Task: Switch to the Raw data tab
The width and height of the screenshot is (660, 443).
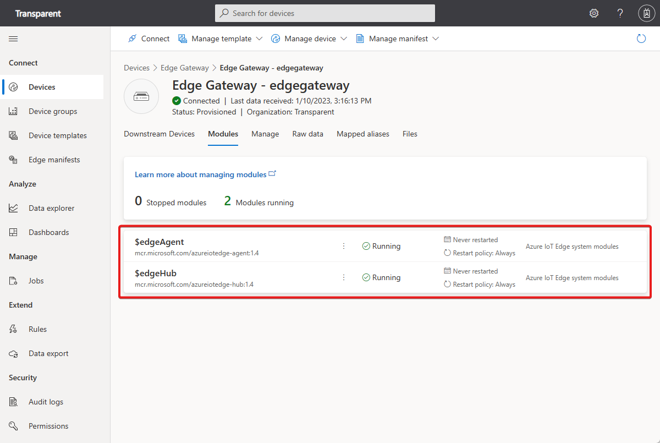Action: (307, 134)
